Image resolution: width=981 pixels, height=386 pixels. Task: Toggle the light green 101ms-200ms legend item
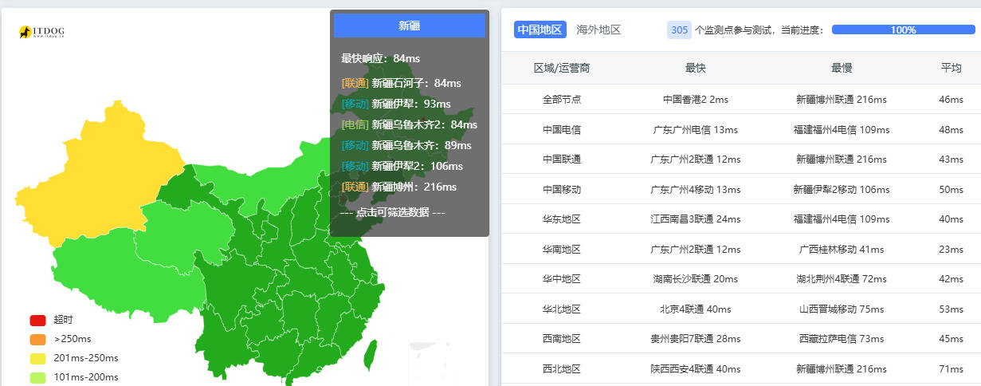[73, 377]
